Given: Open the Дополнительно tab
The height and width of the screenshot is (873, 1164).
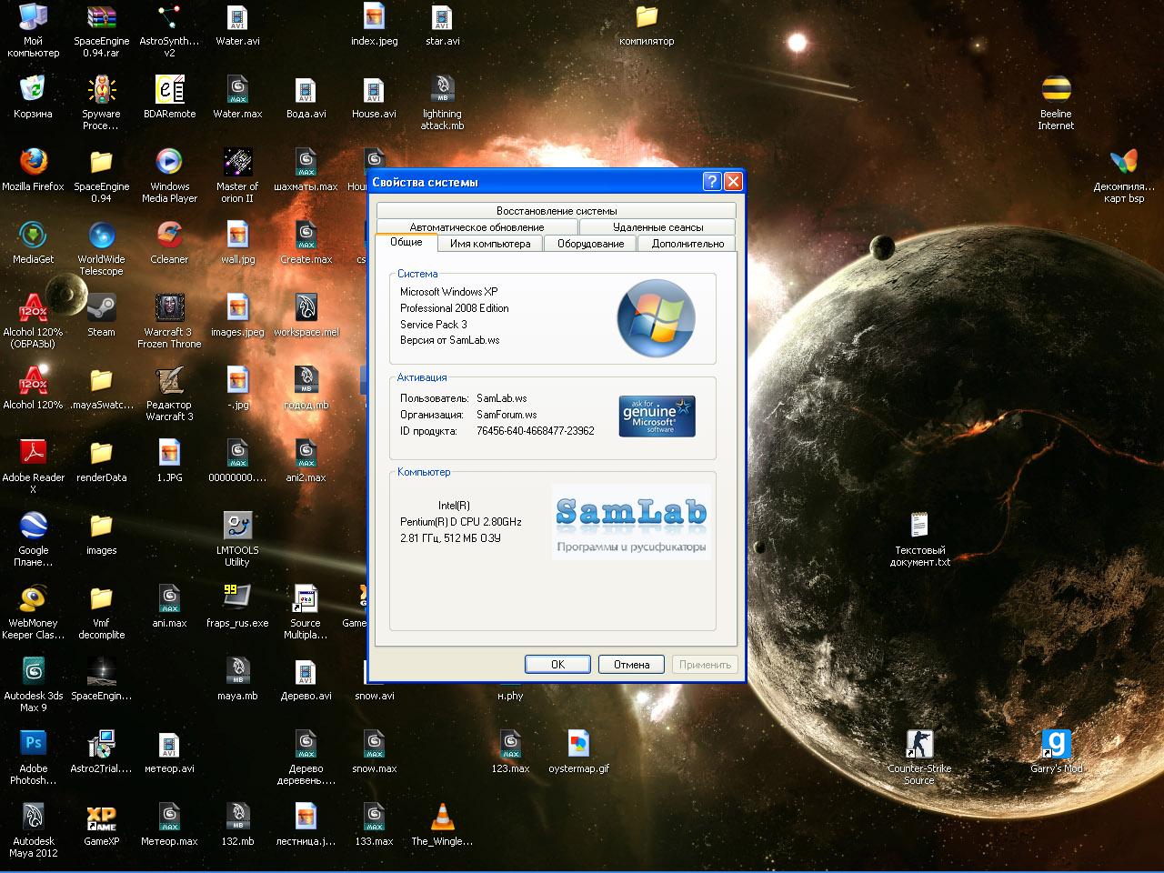Looking at the screenshot, I should (x=687, y=244).
